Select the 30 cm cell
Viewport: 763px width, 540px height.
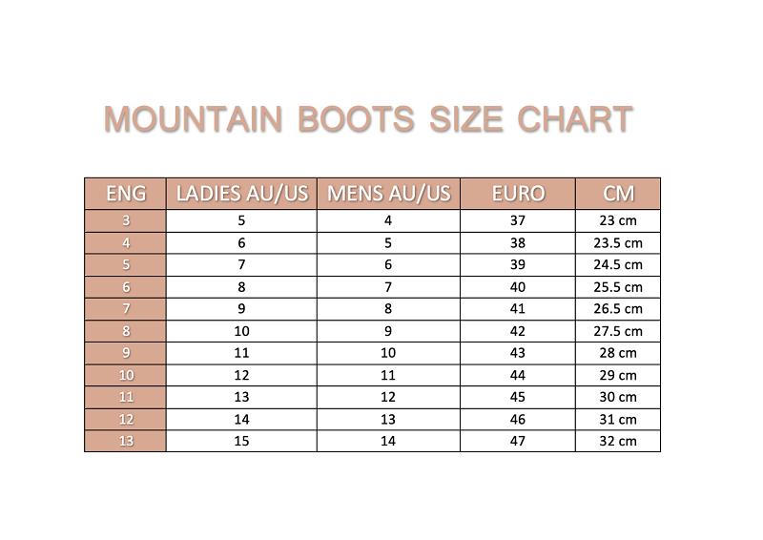618,397
